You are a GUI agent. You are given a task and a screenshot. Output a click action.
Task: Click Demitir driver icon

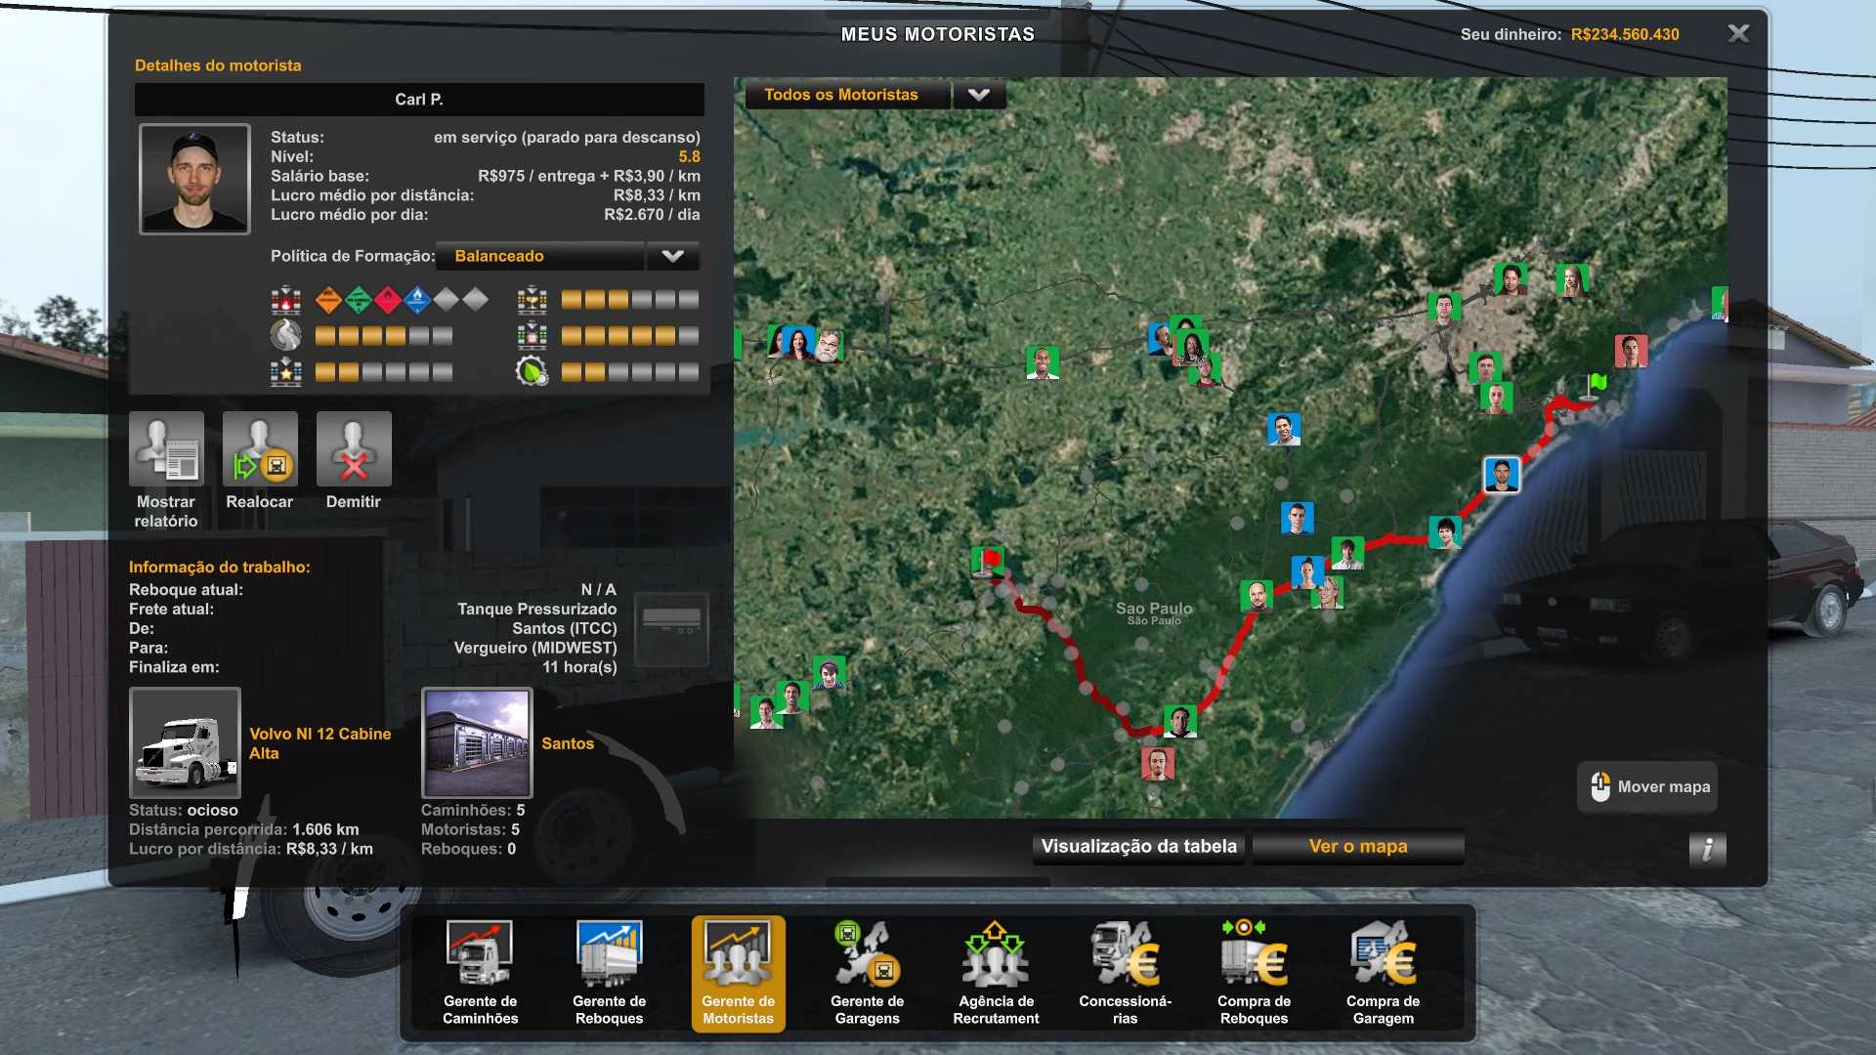point(354,449)
